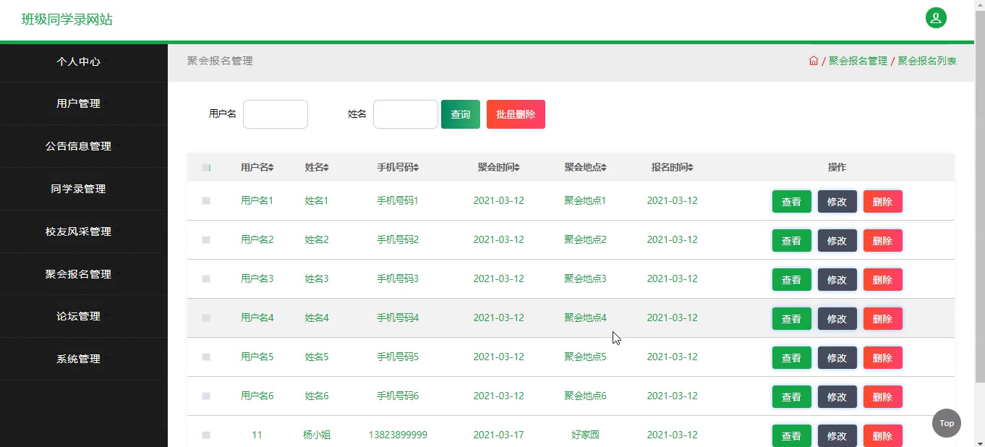Edit the 用户名5 row with 修改

(x=837, y=358)
